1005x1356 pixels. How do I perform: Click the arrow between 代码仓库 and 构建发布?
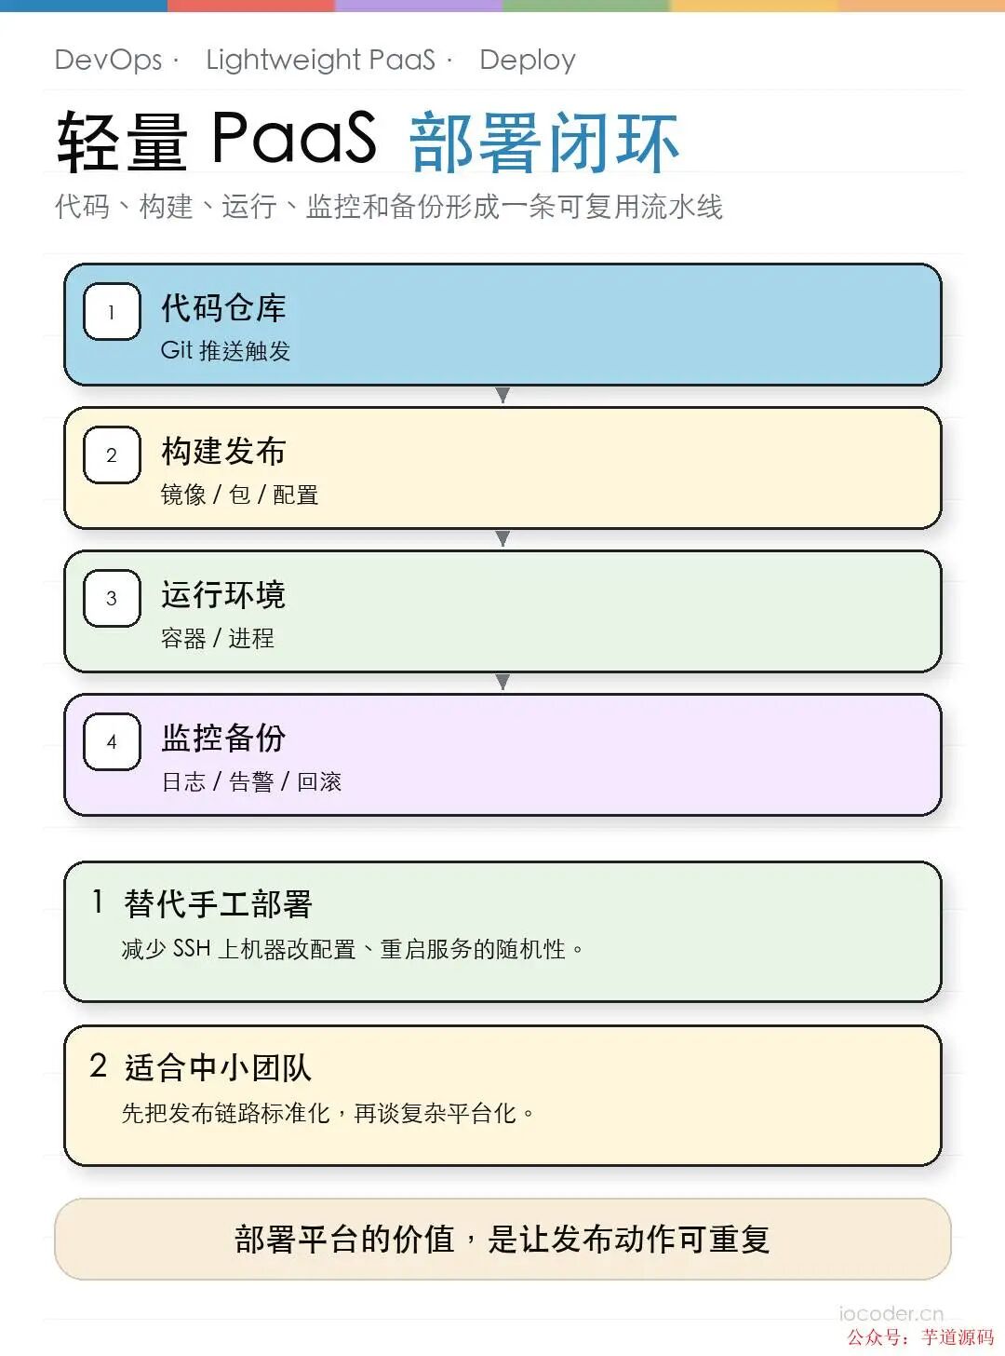(502, 396)
